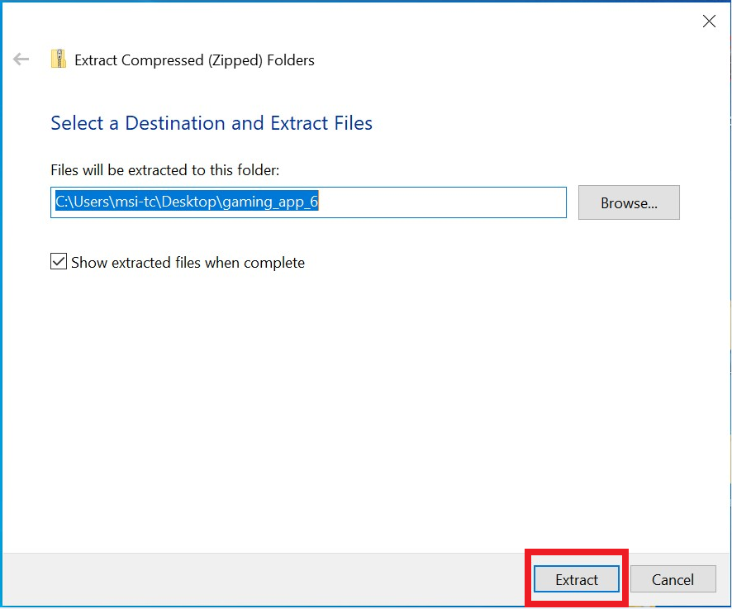Click the 'Select a Destination and Extract Files' heading
Viewport: 732px width, 609px height.
tap(212, 123)
